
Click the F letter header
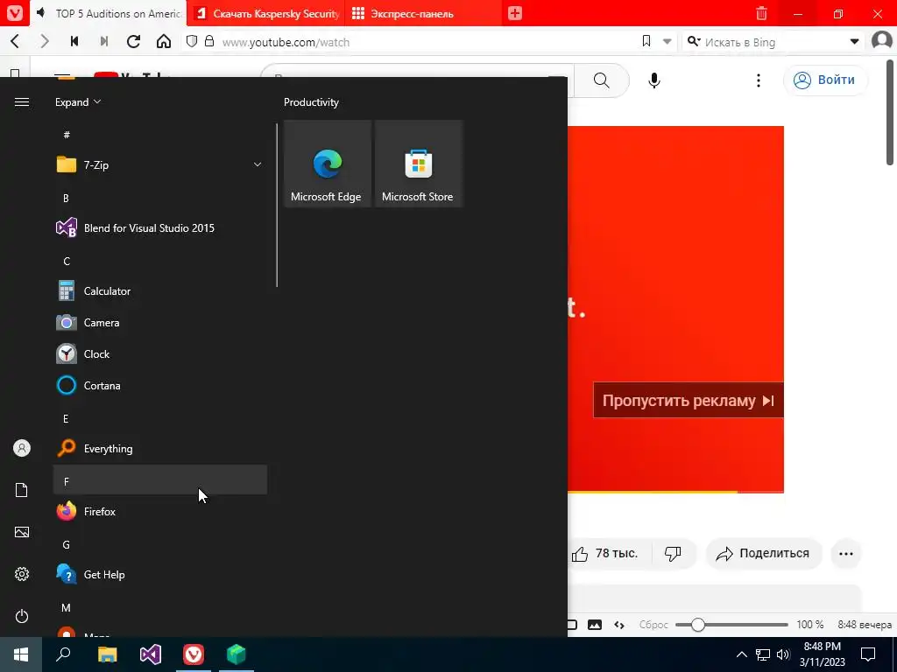(160, 480)
